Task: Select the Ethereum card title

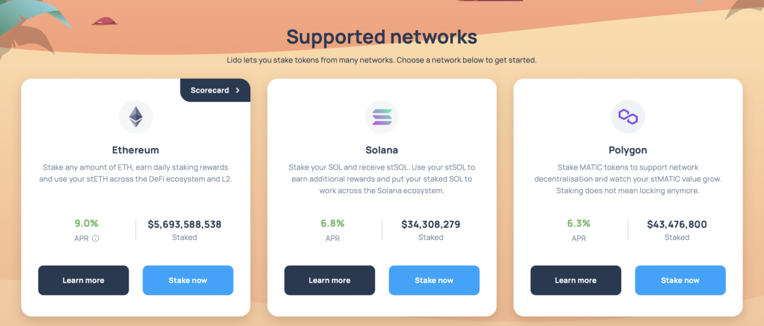Action: coord(136,150)
